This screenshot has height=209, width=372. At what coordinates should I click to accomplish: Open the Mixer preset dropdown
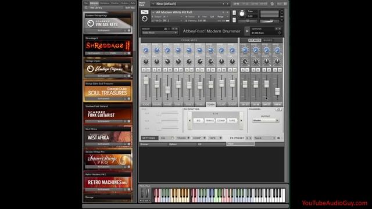[x=159, y=33]
